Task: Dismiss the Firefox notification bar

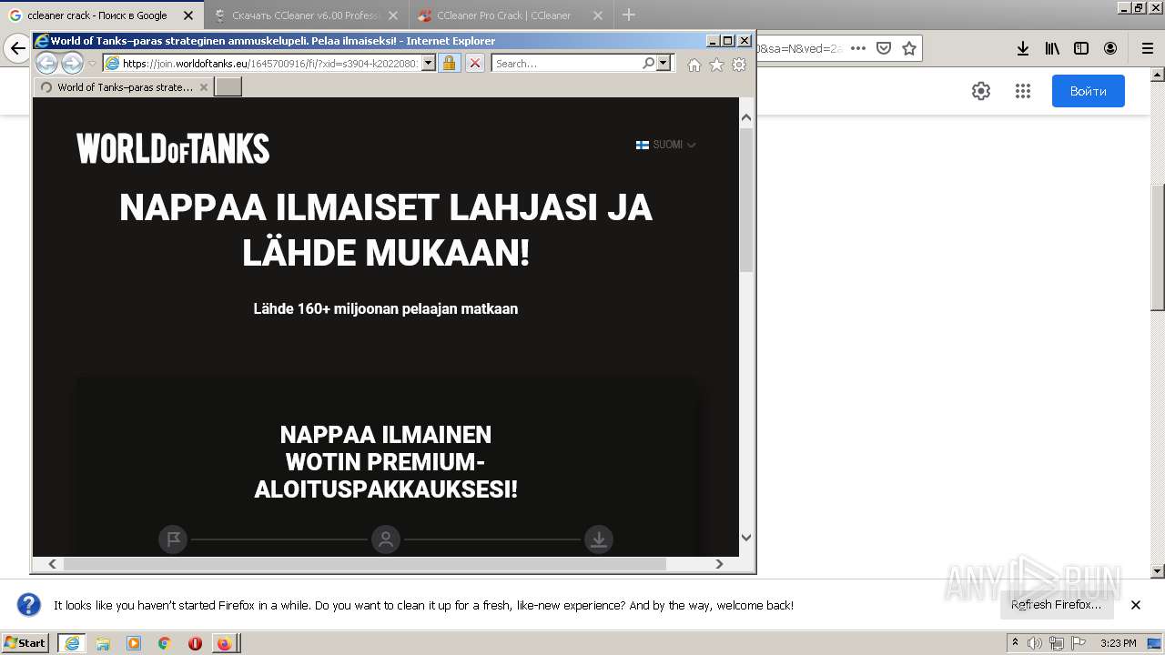Action: coord(1136,605)
